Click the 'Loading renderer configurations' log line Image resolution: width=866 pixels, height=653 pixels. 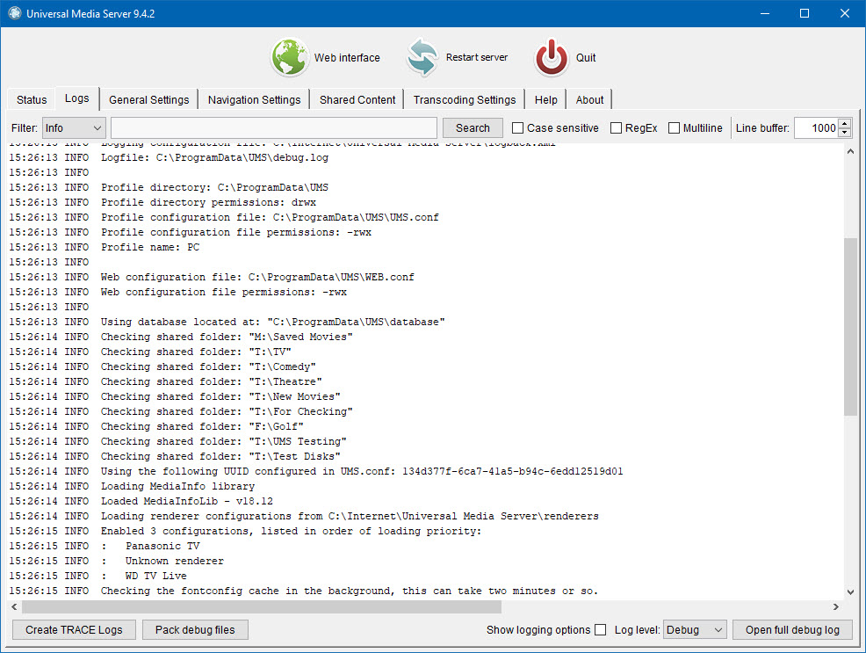[x=304, y=515]
